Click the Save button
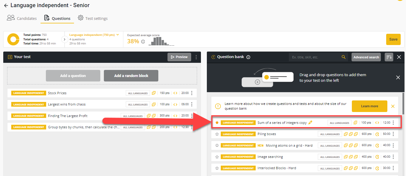This screenshot has width=406, height=176. 393,39
